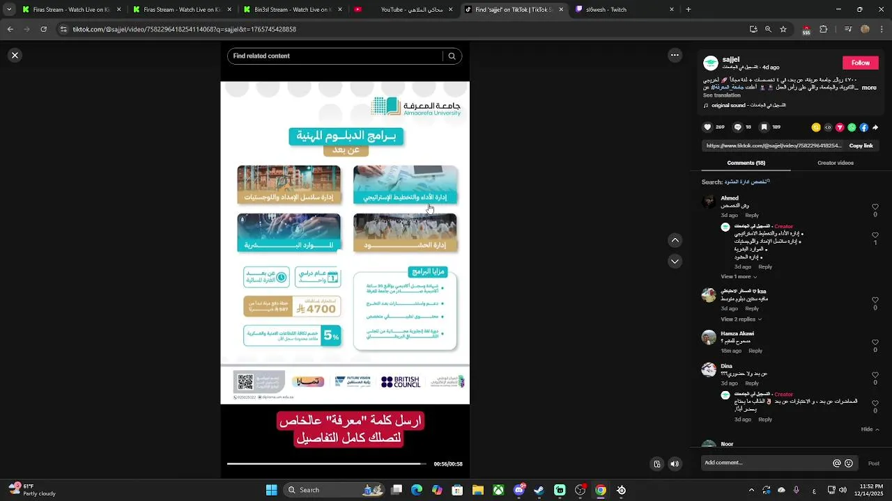This screenshot has width=892, height=501.
Task: Click the embed code icon
Action: pyautogui.click(x=828, y=127)
